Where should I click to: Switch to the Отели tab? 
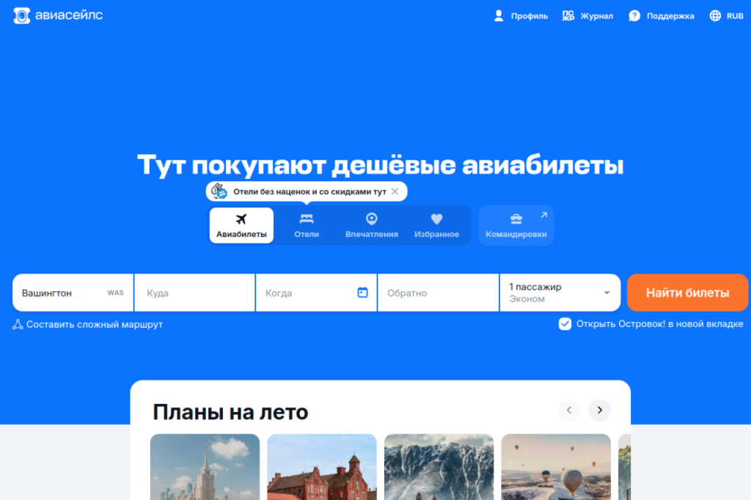point(307,225)
